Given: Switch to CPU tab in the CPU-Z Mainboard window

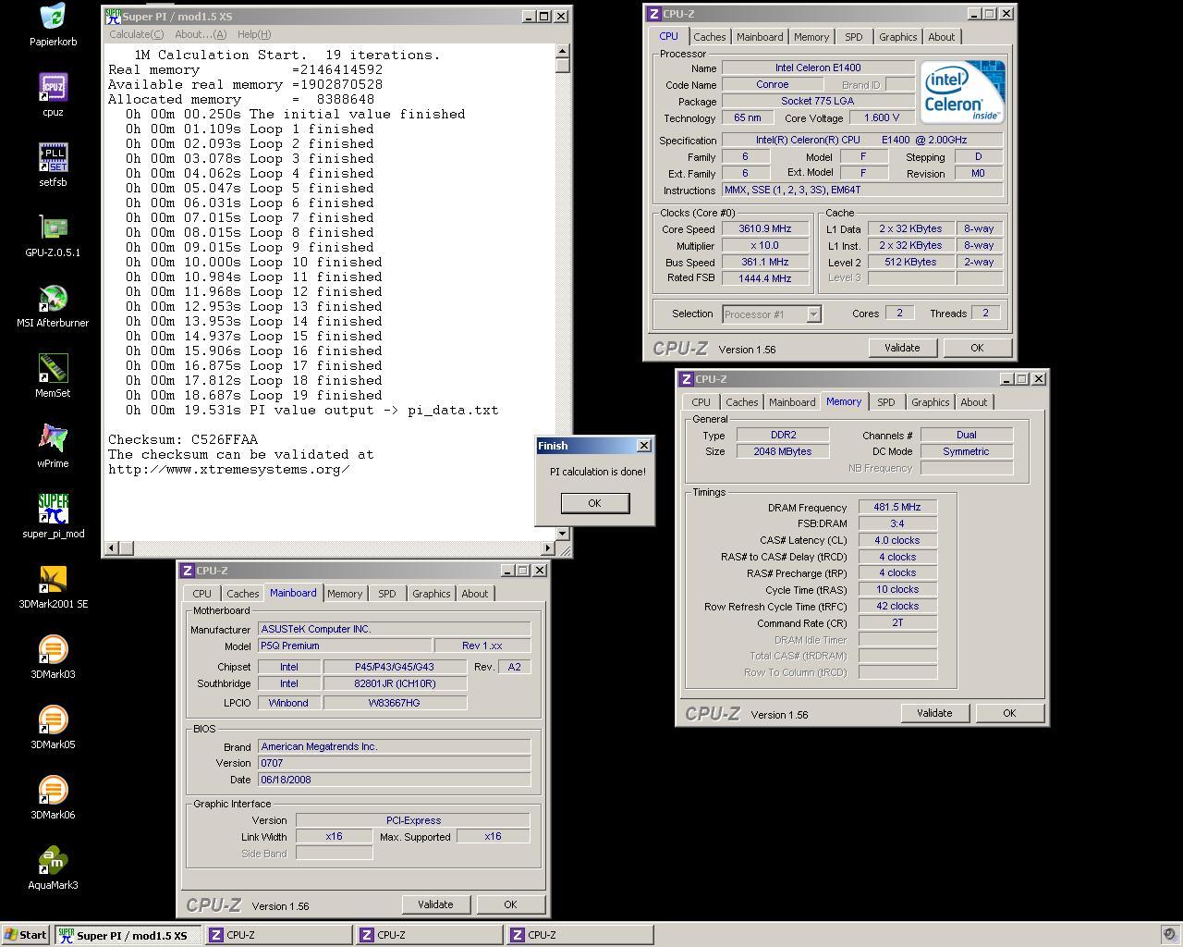Looking at the screenshot, I should coord(201,594).
